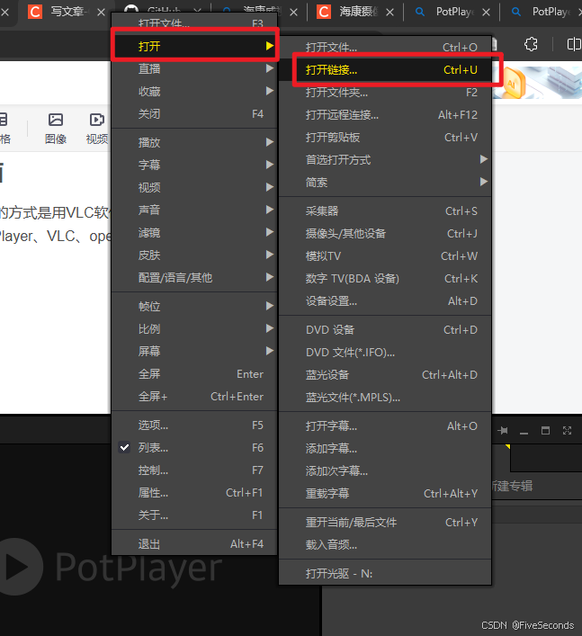Click the 图像 insert icon in editor

[x=56, y=129]
